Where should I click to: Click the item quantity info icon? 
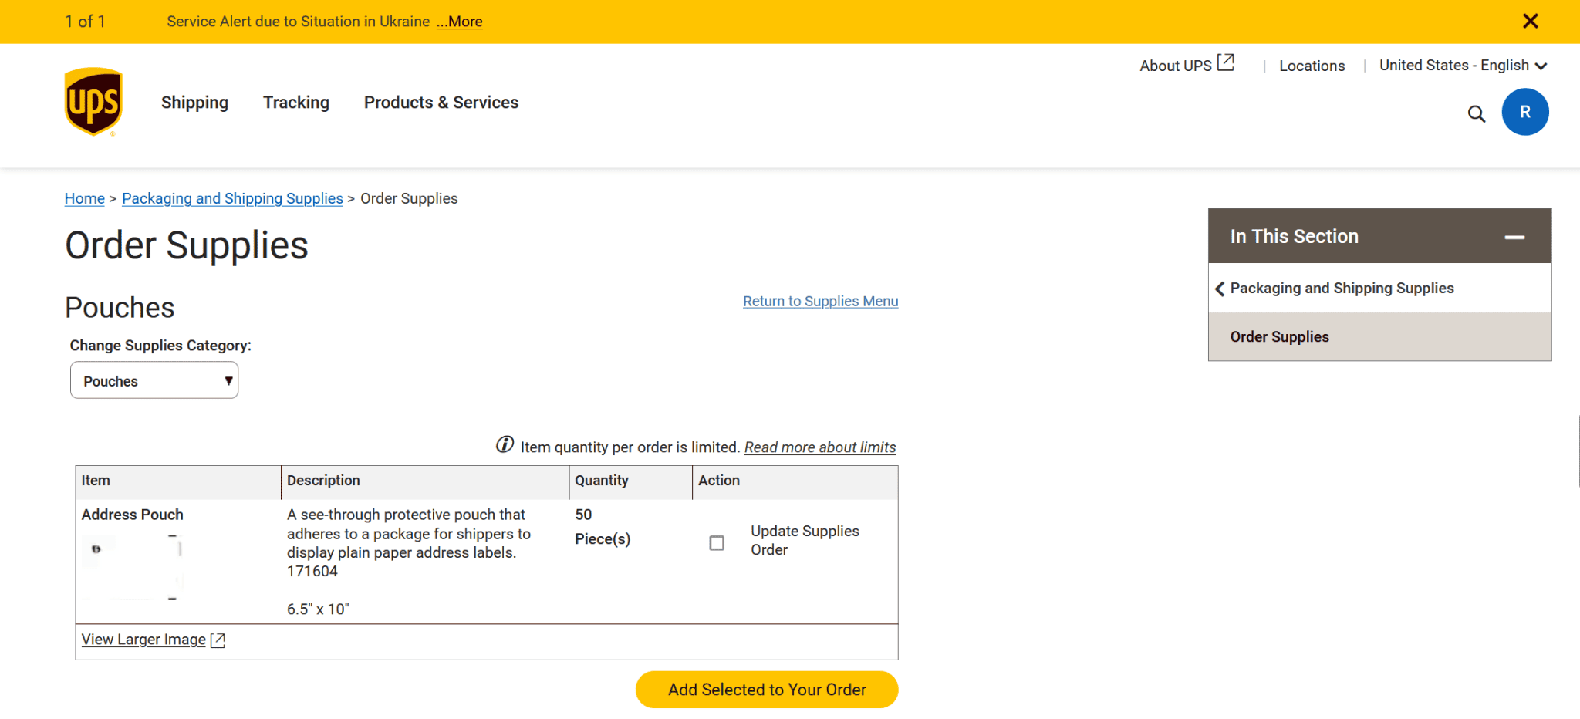(504, 446)
